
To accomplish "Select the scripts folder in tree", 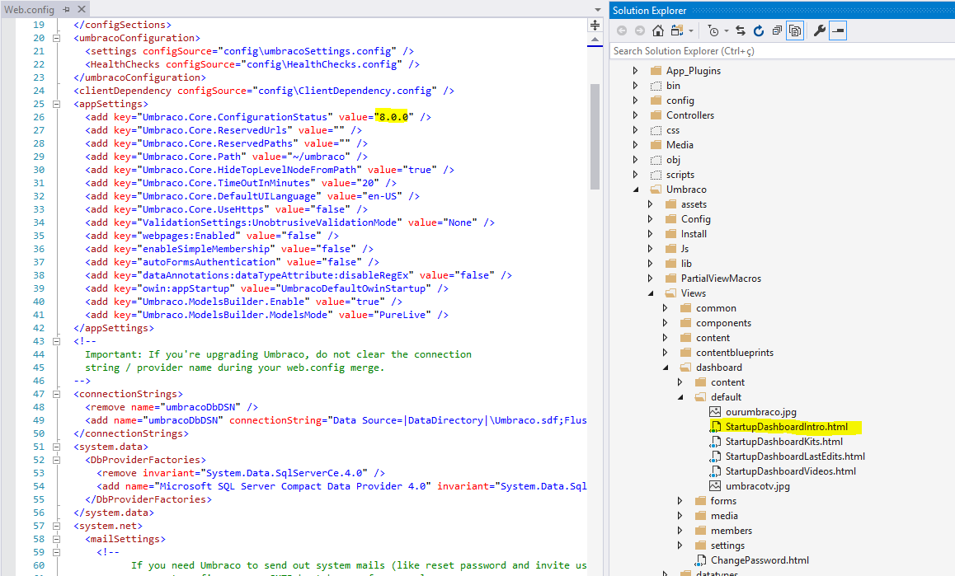I will [x=680, y=175].
